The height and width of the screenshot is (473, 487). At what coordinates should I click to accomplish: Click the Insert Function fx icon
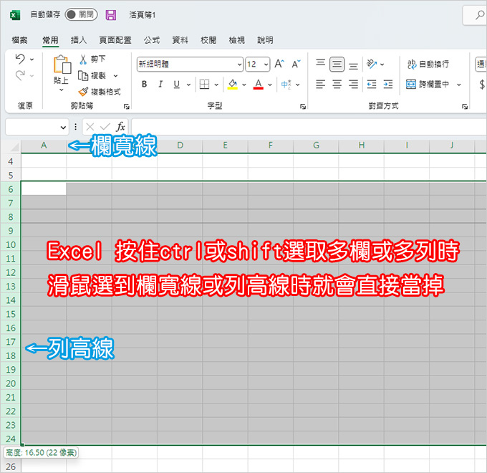(x=120, y=127)
